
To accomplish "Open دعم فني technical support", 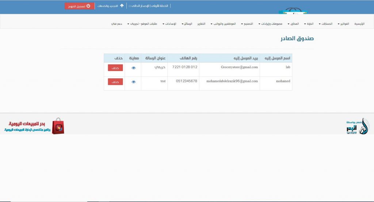I will pos(117,24).
